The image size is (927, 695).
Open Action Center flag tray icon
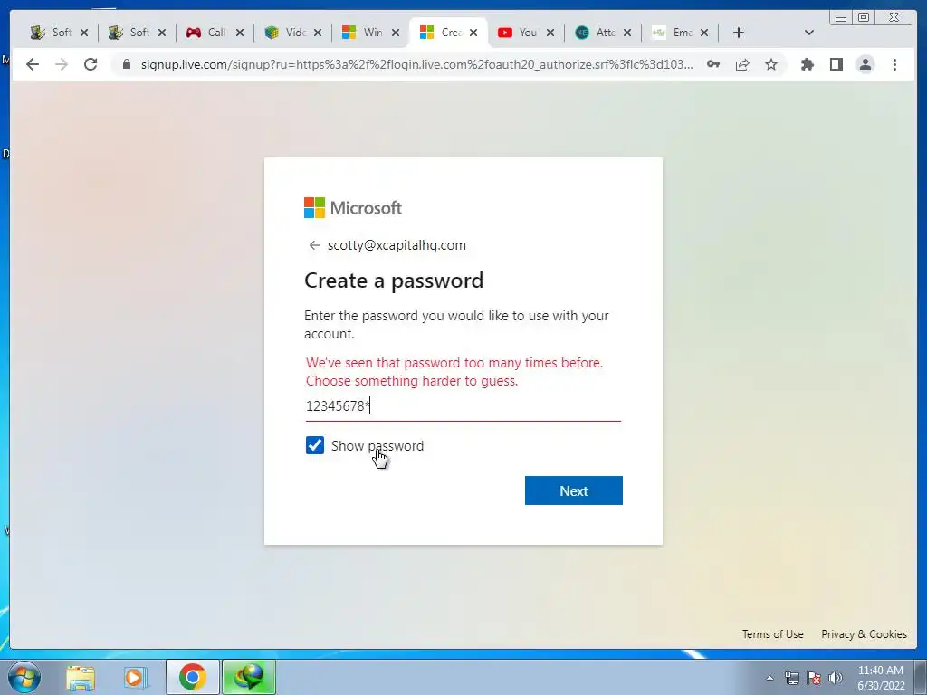coord(814,678)
